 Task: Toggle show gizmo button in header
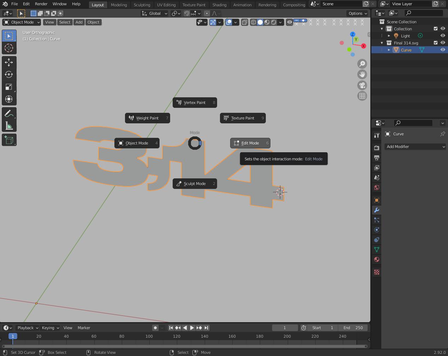coord(213,22)
